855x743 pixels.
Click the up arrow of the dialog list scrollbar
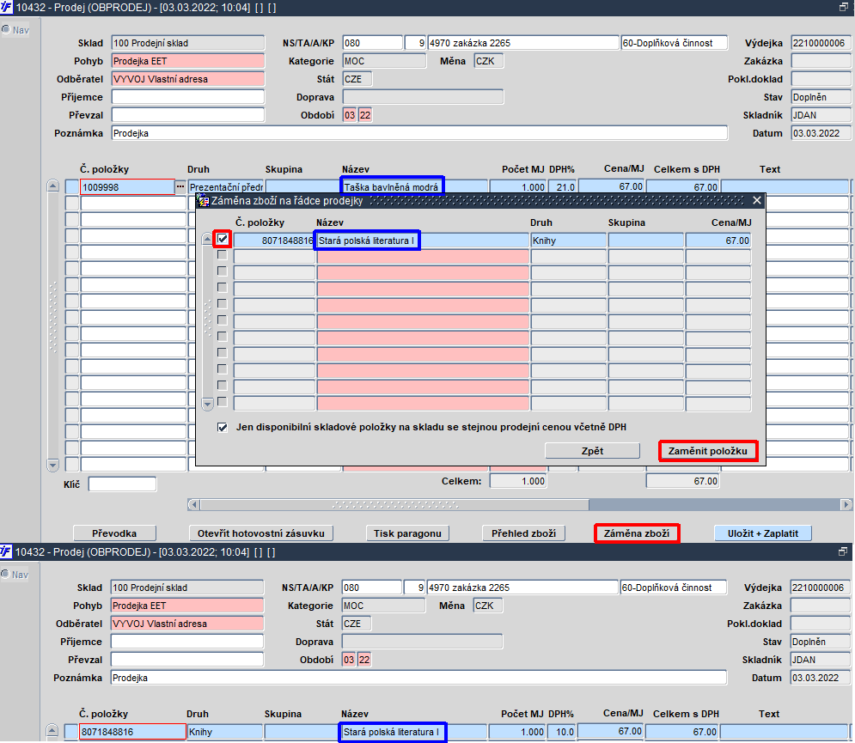(x=207, y=239)
